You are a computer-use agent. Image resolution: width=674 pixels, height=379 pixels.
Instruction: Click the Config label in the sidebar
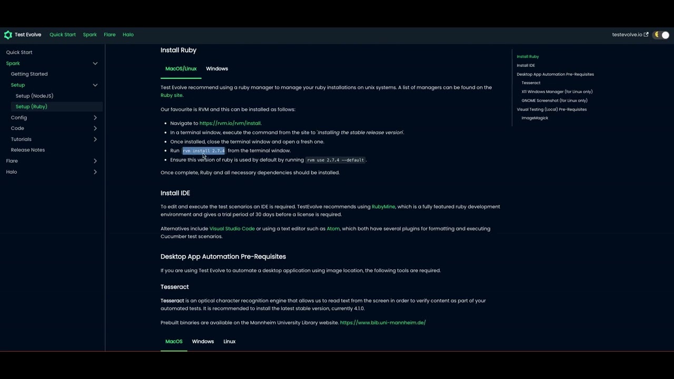pyautogui.click(x=19, y=117)
